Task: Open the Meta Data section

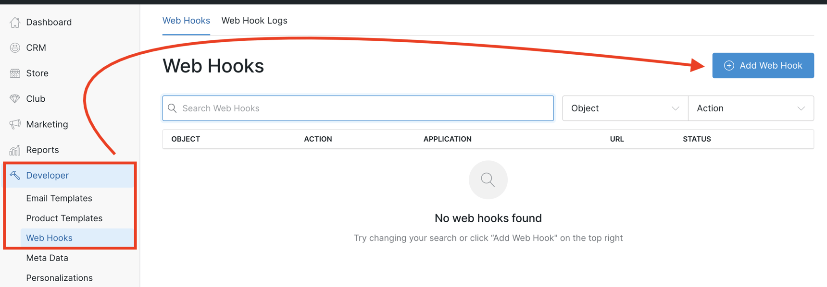Action: [47, 258]
